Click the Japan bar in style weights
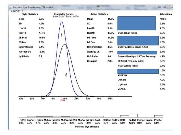This screenshot has width=181, height=135. pos(150,116)
